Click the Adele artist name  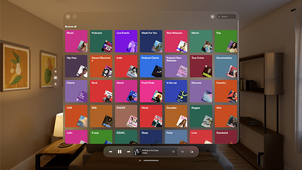[x=145, y=153]
